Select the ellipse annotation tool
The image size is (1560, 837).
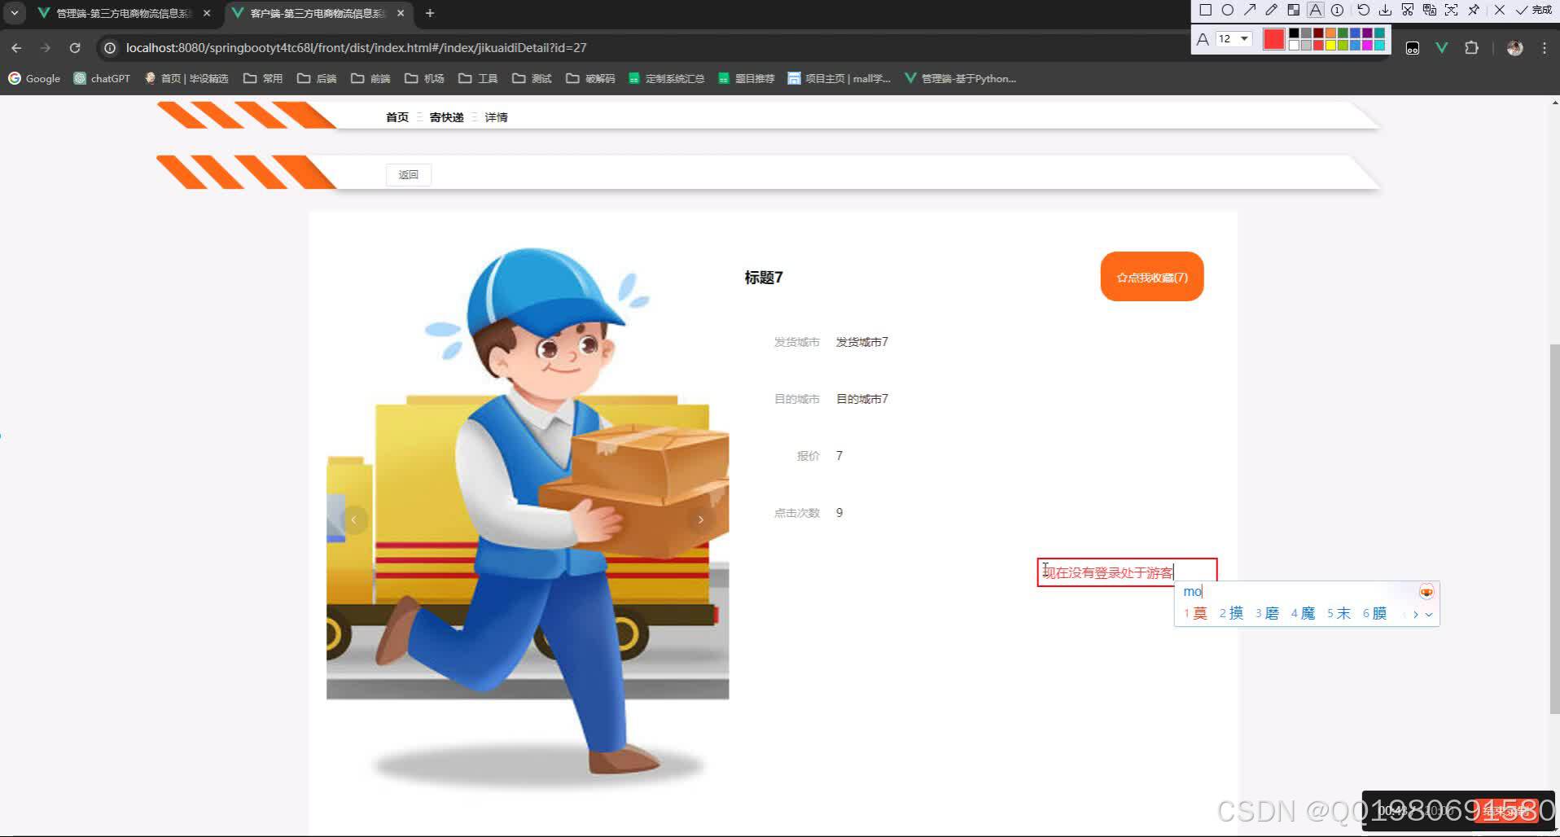coord(1229,11)
